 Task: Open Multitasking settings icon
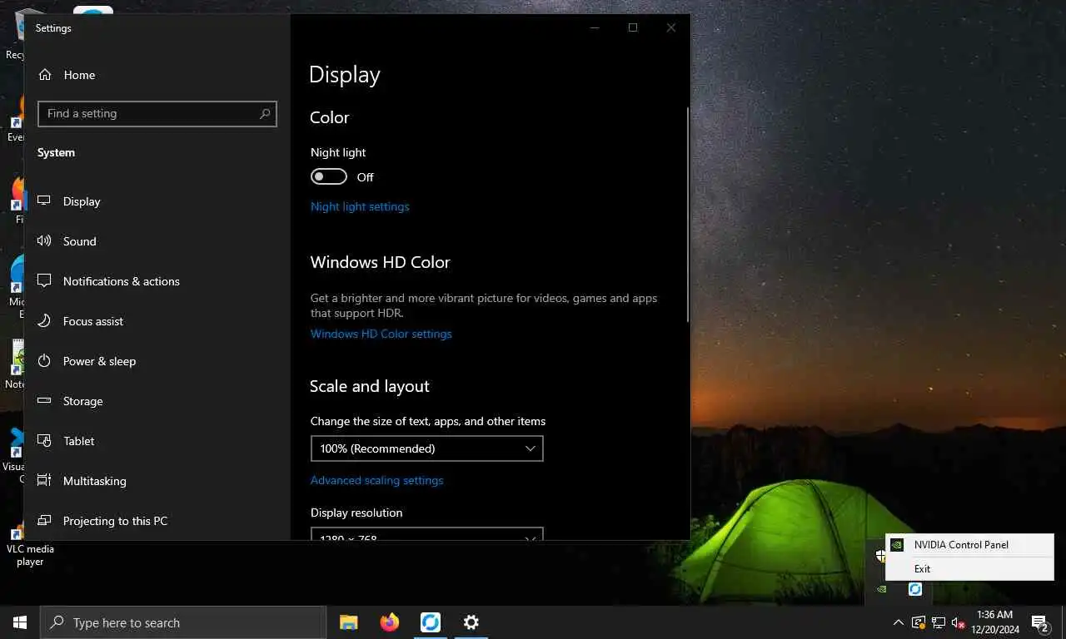click(44, 481)
